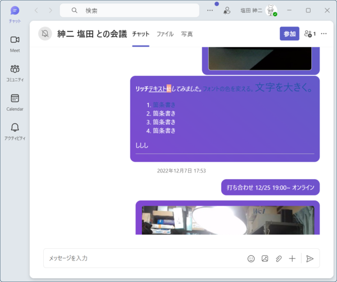Screen dimensions: 337x282
Task: Click the しししtext line
Action: click(x=142, y=145)
